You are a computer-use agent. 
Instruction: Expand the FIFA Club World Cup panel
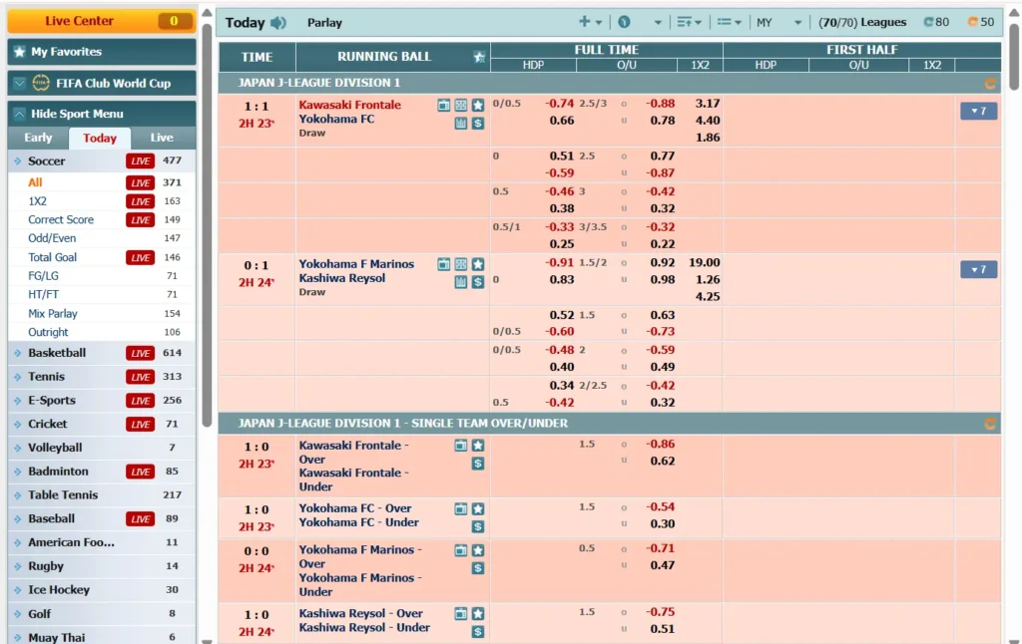102,84
